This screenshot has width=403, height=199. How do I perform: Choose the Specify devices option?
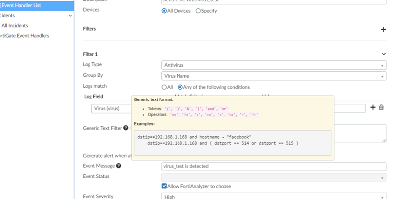(x=198, y=11)
